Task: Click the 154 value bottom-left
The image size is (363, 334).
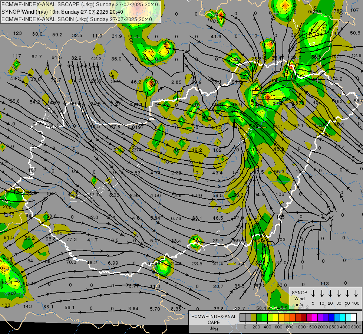Action: 29,261
